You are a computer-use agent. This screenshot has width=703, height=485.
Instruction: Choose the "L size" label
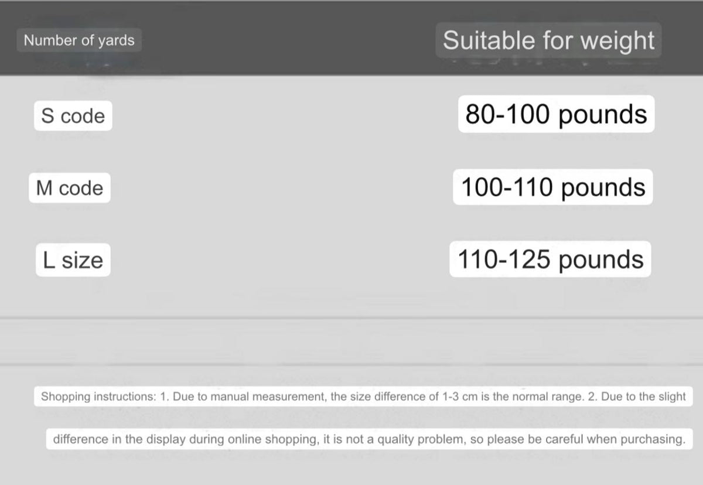(x=73, y=261)
